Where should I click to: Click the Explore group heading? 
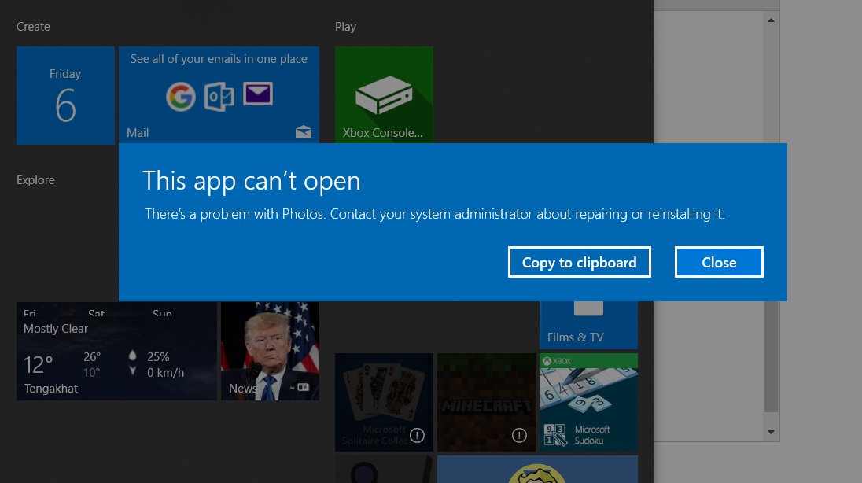pyautogui.click(x=35, y=180)
